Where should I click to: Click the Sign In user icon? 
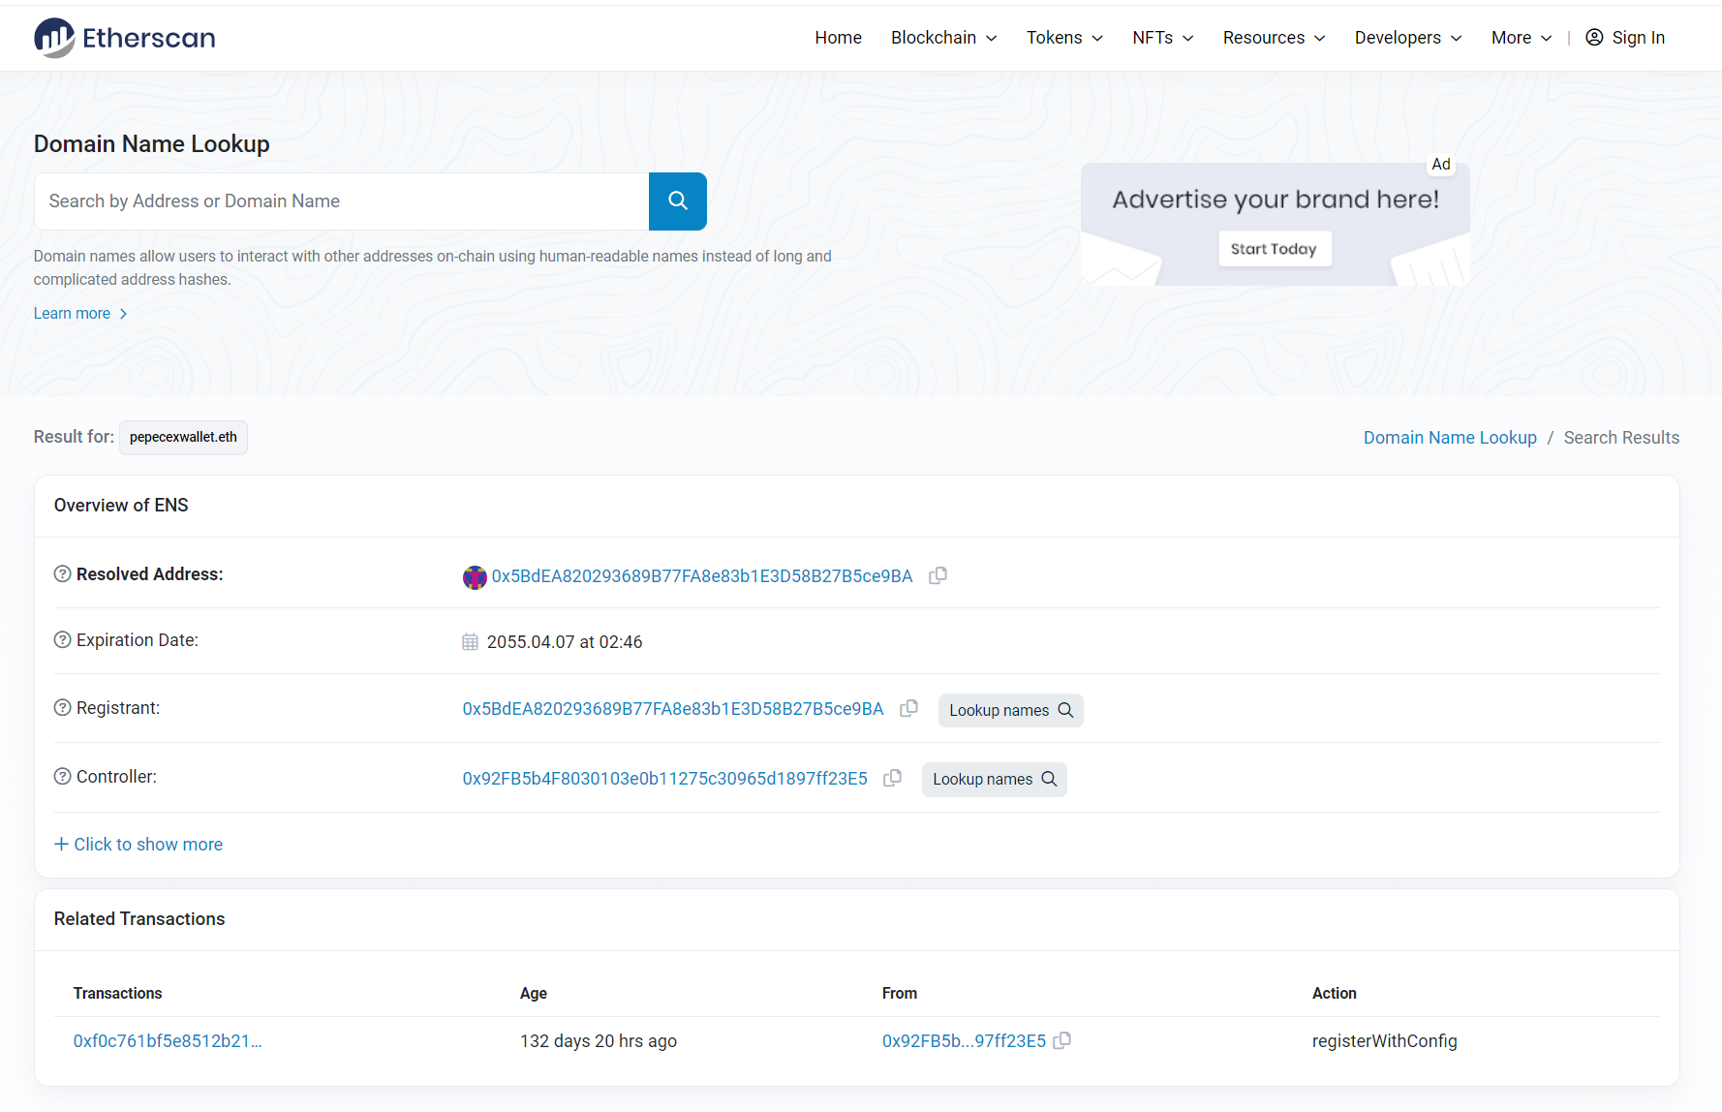click(1594, 37)
